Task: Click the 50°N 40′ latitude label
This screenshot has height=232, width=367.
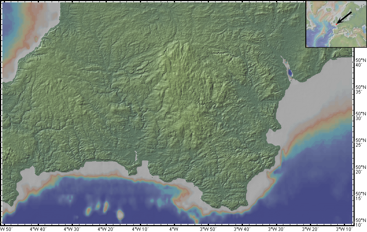Action: click(360, 63)
